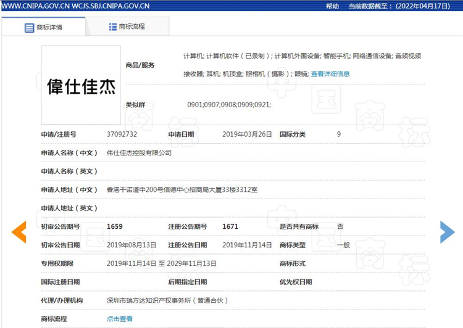Click the 商品/服务 label
Image resolution: width=463 pixels, height=328 pixels.
pos(140,65)
